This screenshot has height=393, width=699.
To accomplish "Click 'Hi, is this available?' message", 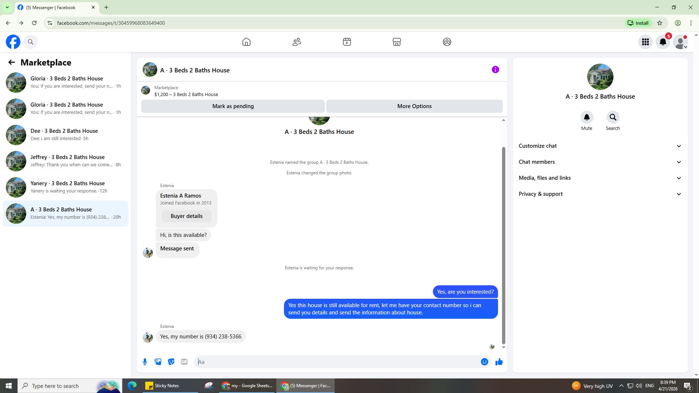I will point(183,235).
